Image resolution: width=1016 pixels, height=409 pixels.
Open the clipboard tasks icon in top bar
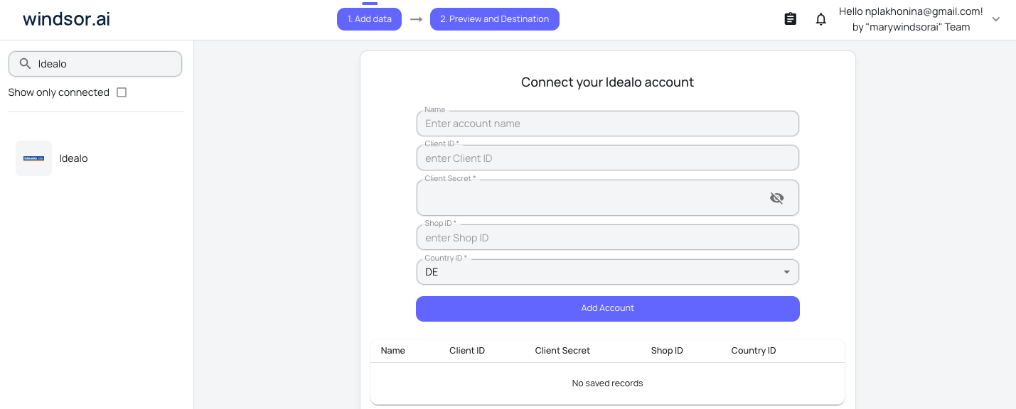(790, 18)
